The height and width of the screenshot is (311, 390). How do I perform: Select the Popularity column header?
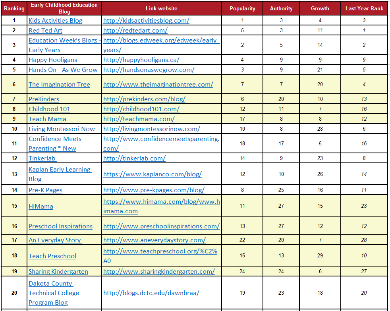tap(242, 8)
